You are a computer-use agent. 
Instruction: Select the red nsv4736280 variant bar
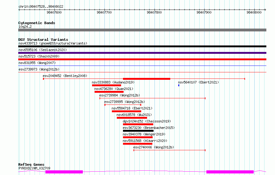coord(109,92)
